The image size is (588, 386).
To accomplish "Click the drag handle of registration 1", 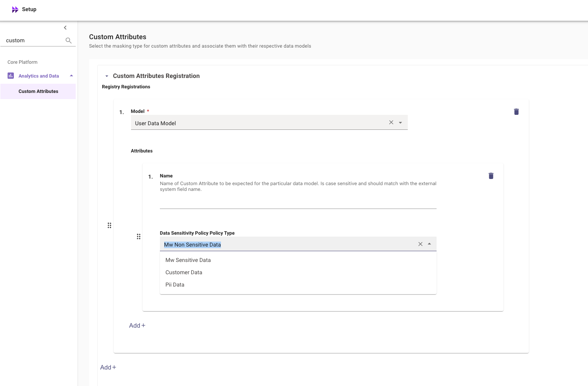I will point(109,225).
